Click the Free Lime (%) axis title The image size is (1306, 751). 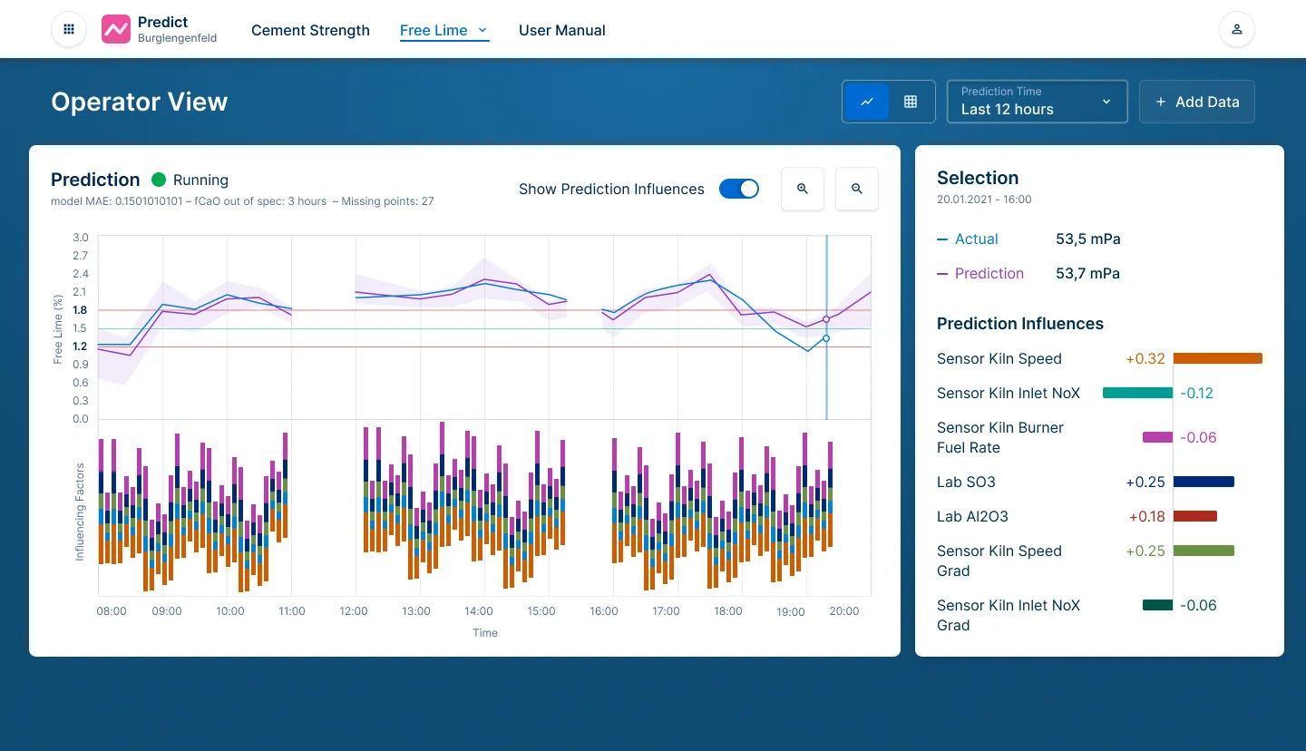[58, 328]
